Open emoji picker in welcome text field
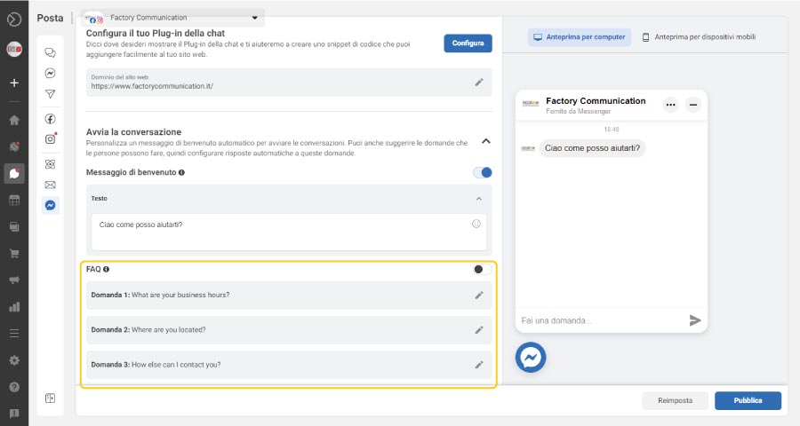The height and width of the screenshot is (426, 800). pyautogui.click(x=476, y=224)
